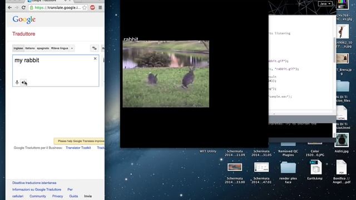Select the 'WFT Utility' desktop item label
The width and height of the screenshot is (356, 200).
208,151
